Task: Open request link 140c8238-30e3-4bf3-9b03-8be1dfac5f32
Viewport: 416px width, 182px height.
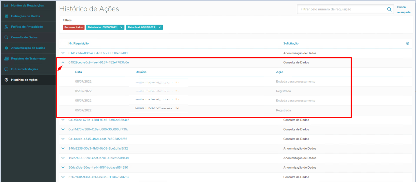Action: tap(98, 149)
